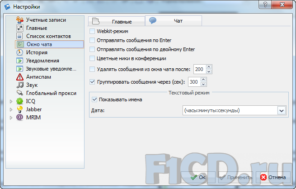Click the Окно чата icon
The width and height of the screenshot is (296, 189).
[x=20, y=44]
